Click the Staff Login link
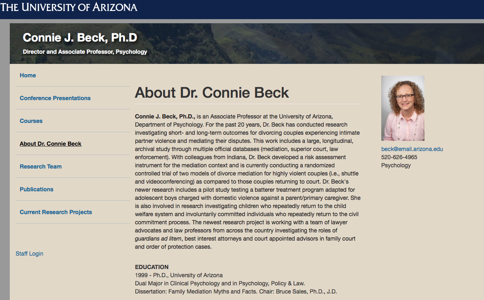This screenshot has height=300, width=484. 29,254
